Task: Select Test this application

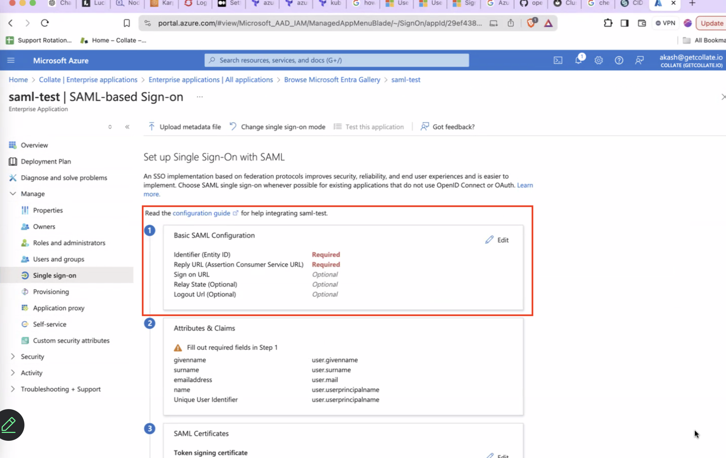Action: point(375,127)
